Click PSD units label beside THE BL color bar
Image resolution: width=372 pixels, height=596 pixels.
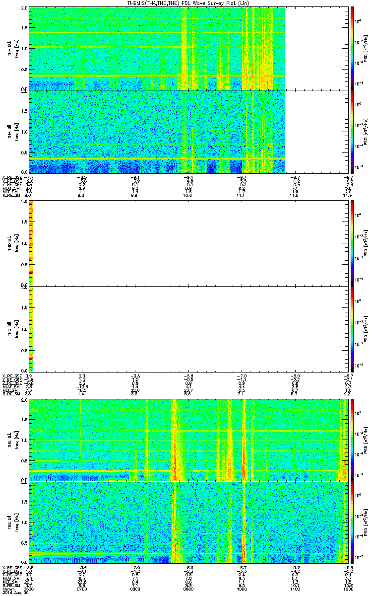[x=367, y=439]
